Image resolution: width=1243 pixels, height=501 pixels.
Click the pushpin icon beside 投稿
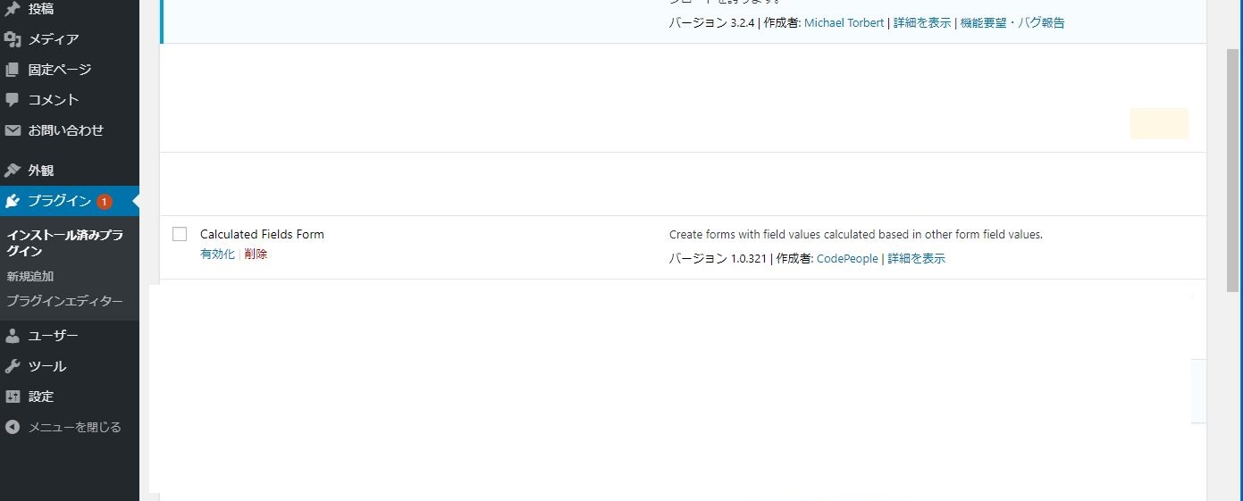pos(13,9)
